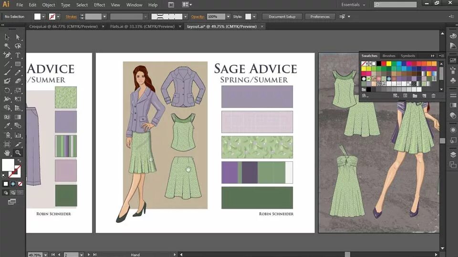
Task: Open the Swatch Libraries menu icon
Action: pyautogui.click(x=365, y=96)
